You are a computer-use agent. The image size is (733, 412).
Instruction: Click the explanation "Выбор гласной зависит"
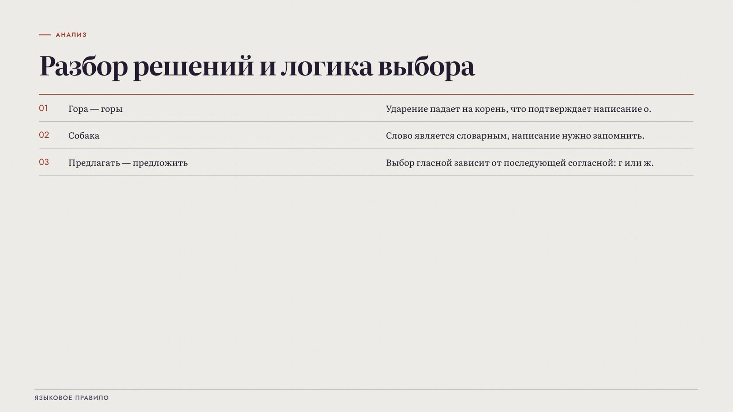(520, 163)
